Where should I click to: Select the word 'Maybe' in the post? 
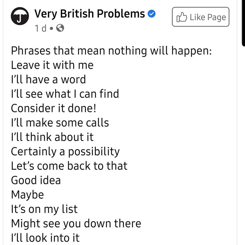(x=27, y=194)
